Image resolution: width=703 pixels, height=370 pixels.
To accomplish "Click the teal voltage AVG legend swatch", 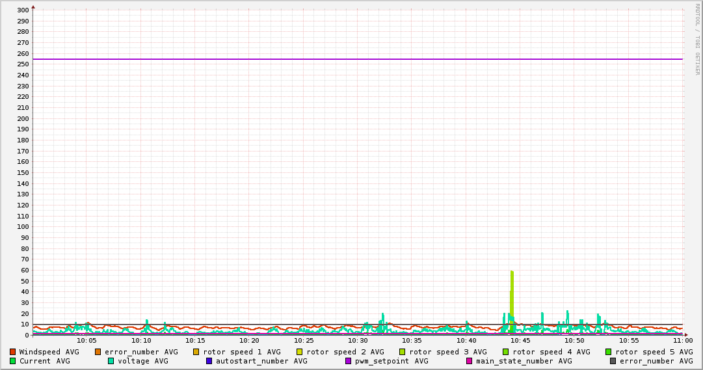I will pyautogui.click(x=111, y=361).
